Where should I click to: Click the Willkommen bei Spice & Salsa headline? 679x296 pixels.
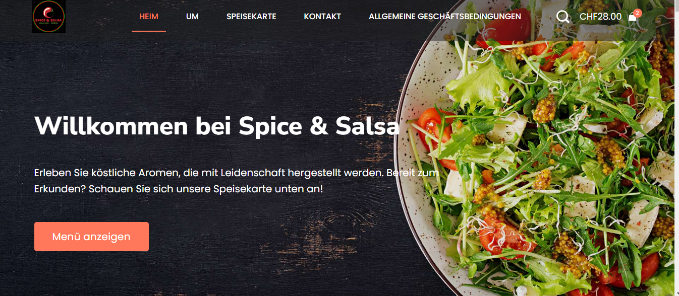217,126
